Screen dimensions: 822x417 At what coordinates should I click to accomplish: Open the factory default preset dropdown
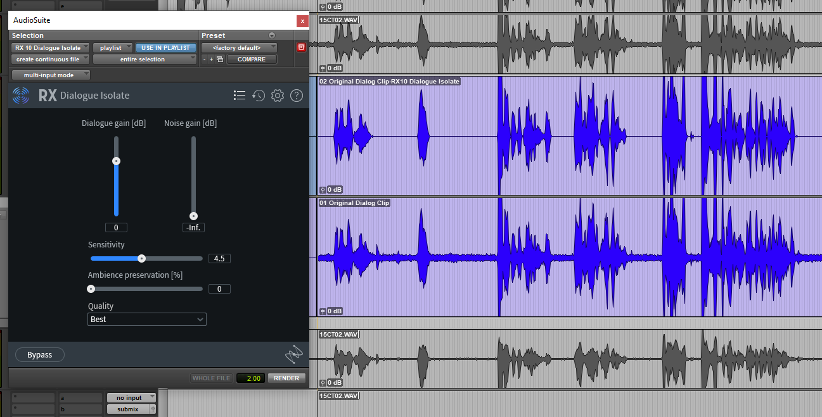coord(239,47)
